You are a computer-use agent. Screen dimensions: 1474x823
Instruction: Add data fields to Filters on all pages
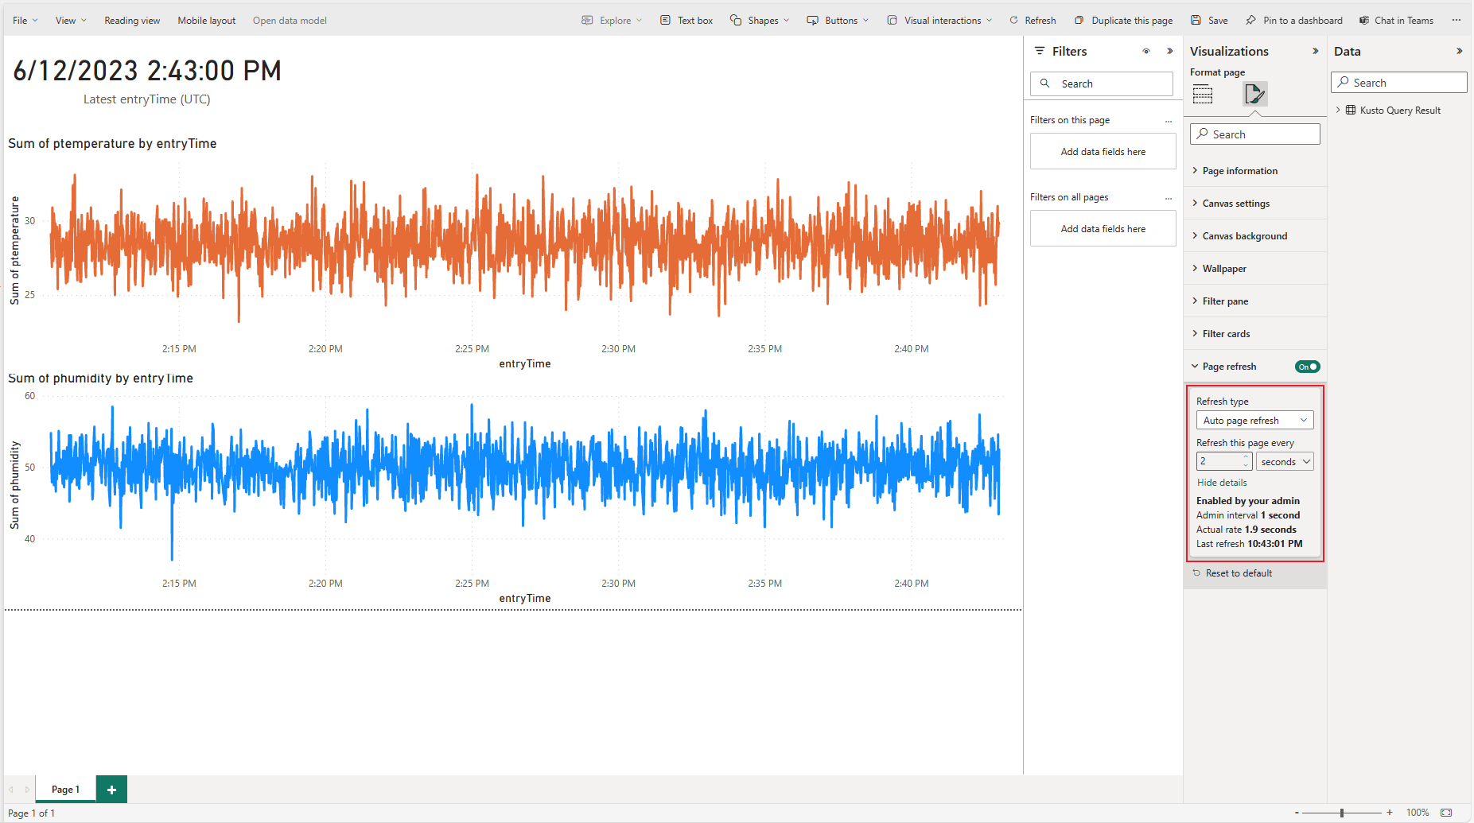(x=1103, y=229)
